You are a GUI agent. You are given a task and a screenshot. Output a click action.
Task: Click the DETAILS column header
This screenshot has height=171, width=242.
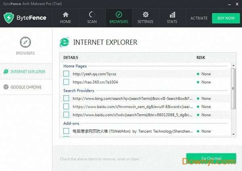pos(71,57)
